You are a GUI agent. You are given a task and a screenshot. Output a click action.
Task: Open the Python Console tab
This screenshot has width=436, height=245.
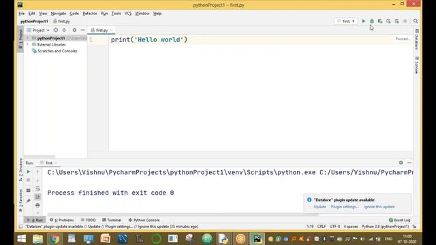tap(144, 220)
